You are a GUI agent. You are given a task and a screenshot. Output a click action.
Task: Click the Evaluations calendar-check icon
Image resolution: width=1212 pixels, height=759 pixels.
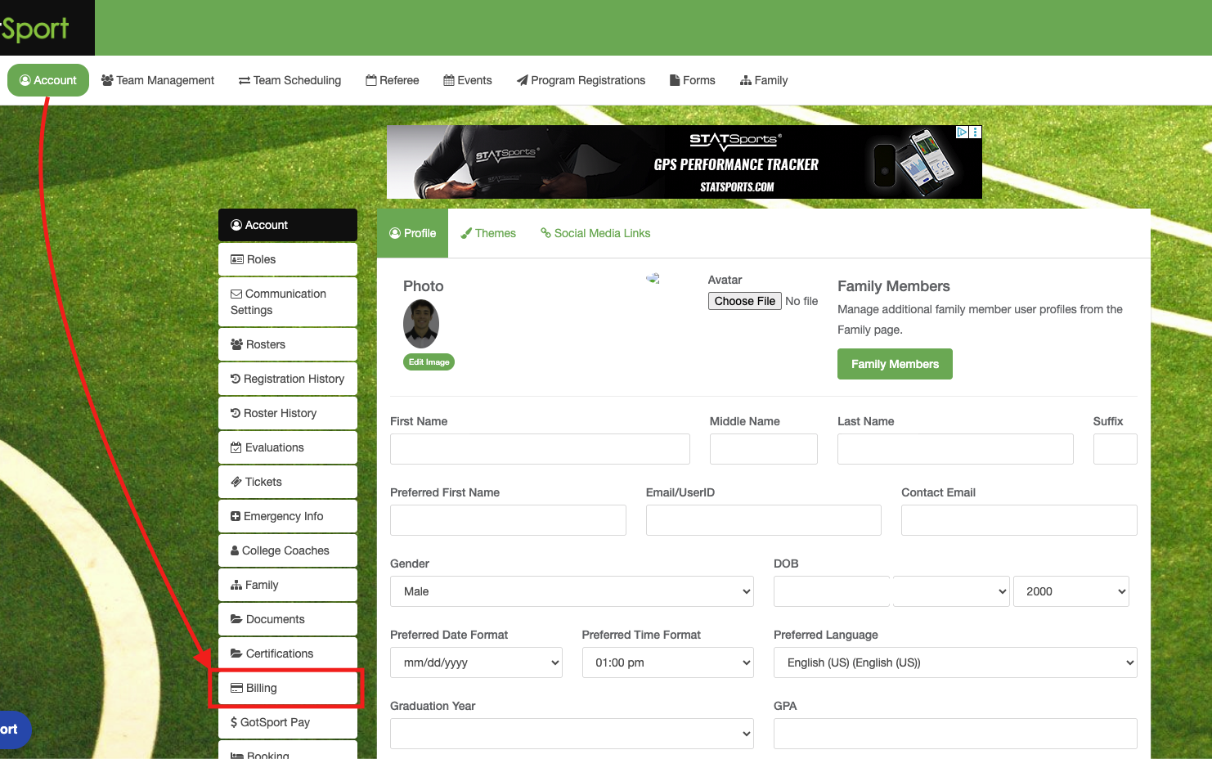(x=236, y=447)
